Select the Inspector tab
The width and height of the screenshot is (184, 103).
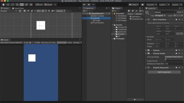[x=150, y=8]
